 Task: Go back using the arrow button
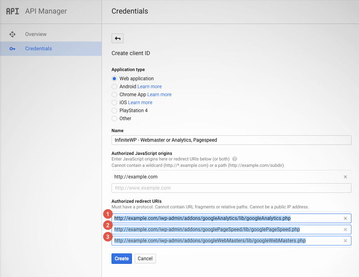[118, 38]
